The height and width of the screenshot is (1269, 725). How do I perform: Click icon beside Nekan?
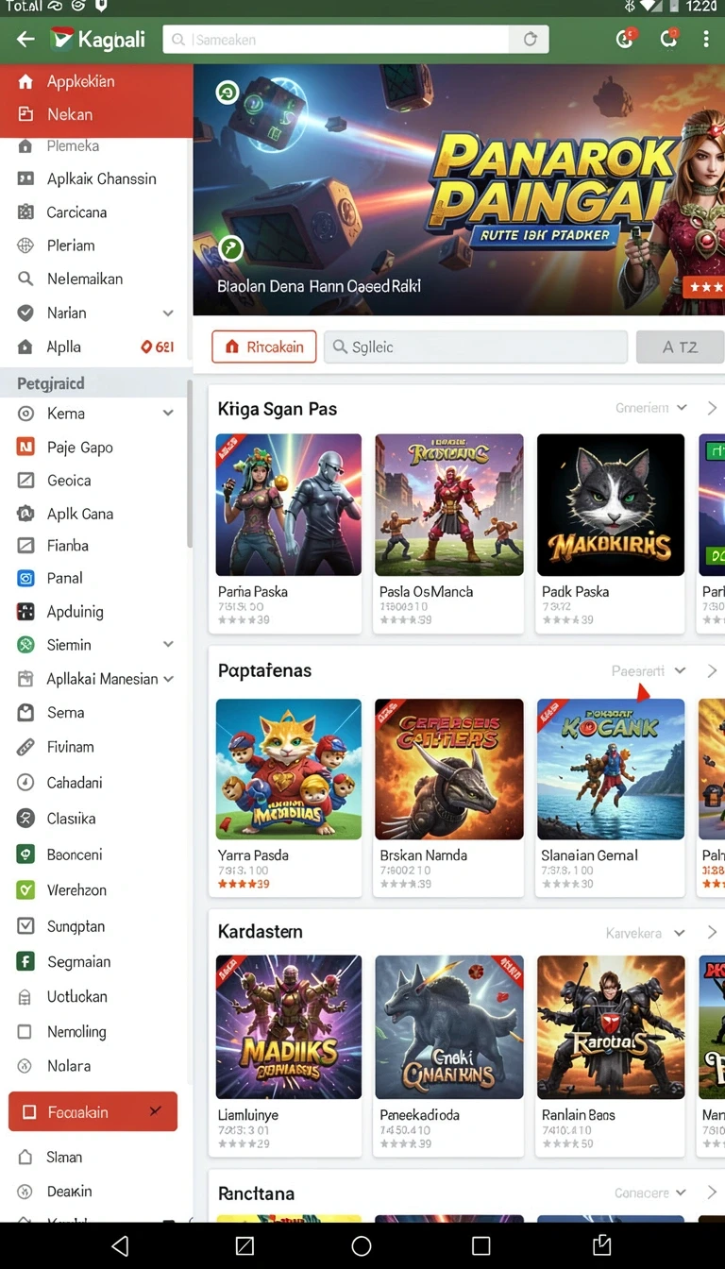[25, 114]
